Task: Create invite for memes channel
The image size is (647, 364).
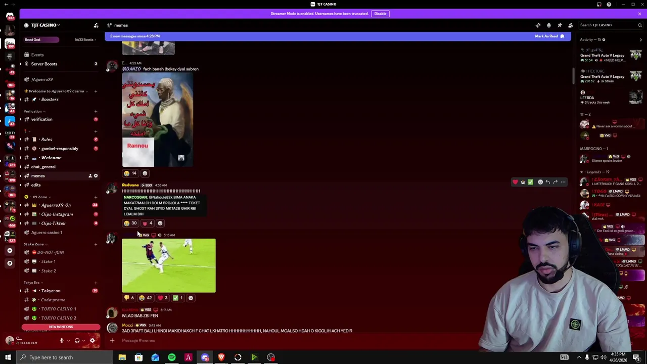Action: (90, 176)
